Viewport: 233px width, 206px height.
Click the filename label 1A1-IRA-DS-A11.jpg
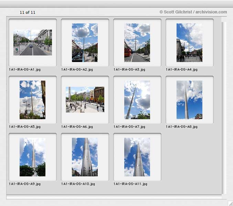[130, 184]
